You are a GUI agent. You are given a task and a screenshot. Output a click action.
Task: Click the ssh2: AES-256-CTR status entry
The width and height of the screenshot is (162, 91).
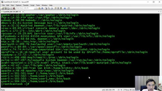(x=108, y=90)
